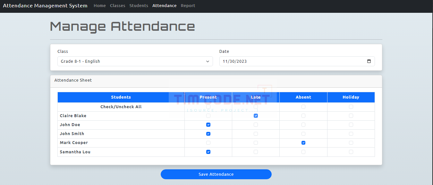Mark John Doe as Absent
The image size is (433, 185).
303,125
